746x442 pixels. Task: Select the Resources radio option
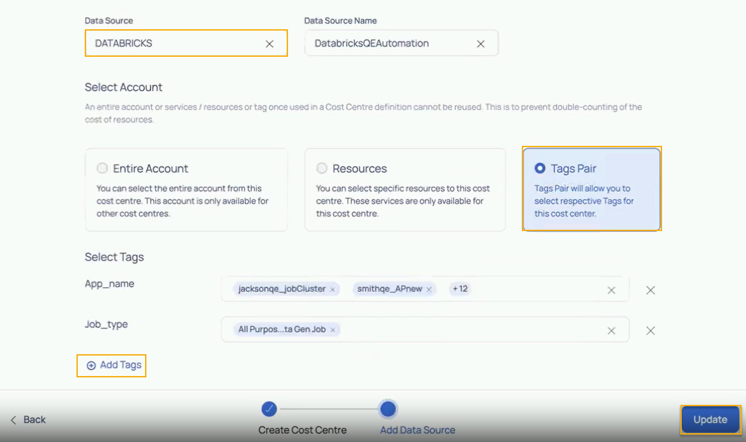[322, 168]
